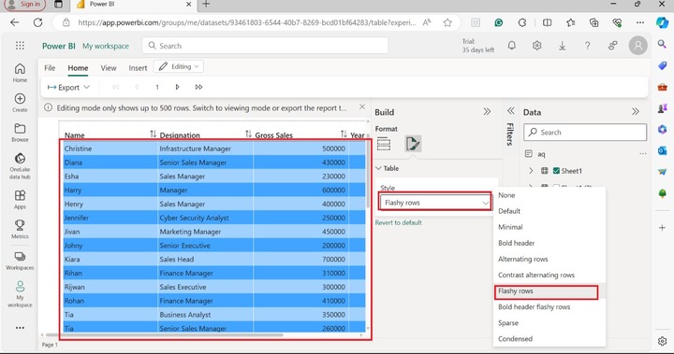Image resolution: width=674 pixels, height=354 pixels.
Task: Open Power BI settings gear
Action: pos(536,46)
